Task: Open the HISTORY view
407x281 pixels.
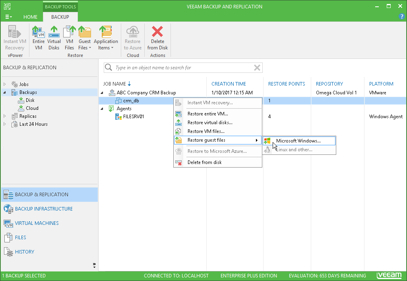Action: click(x=49, y=252)
